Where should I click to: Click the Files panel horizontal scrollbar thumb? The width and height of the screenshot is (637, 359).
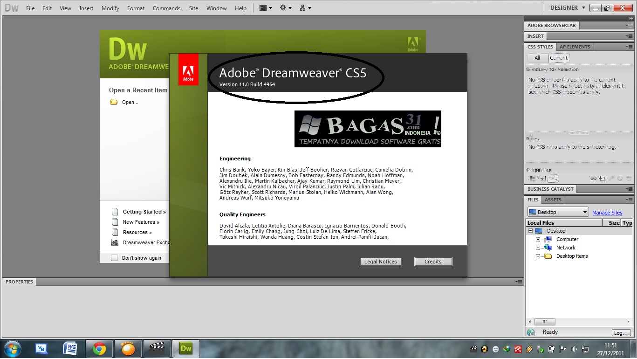(x=545, y=322)
